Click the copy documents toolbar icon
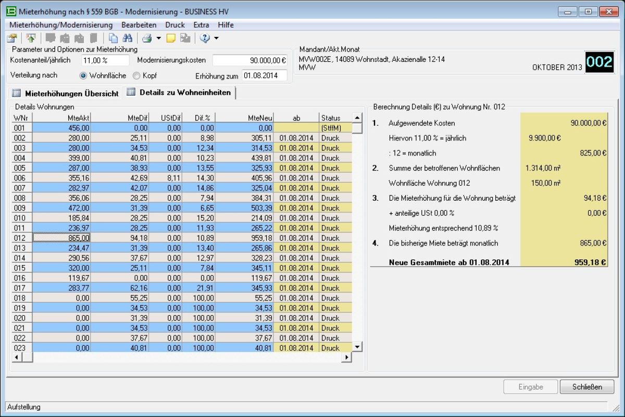The width and height of the screenshot is (625, 417). pyautogui.click(x=113, y=38)
